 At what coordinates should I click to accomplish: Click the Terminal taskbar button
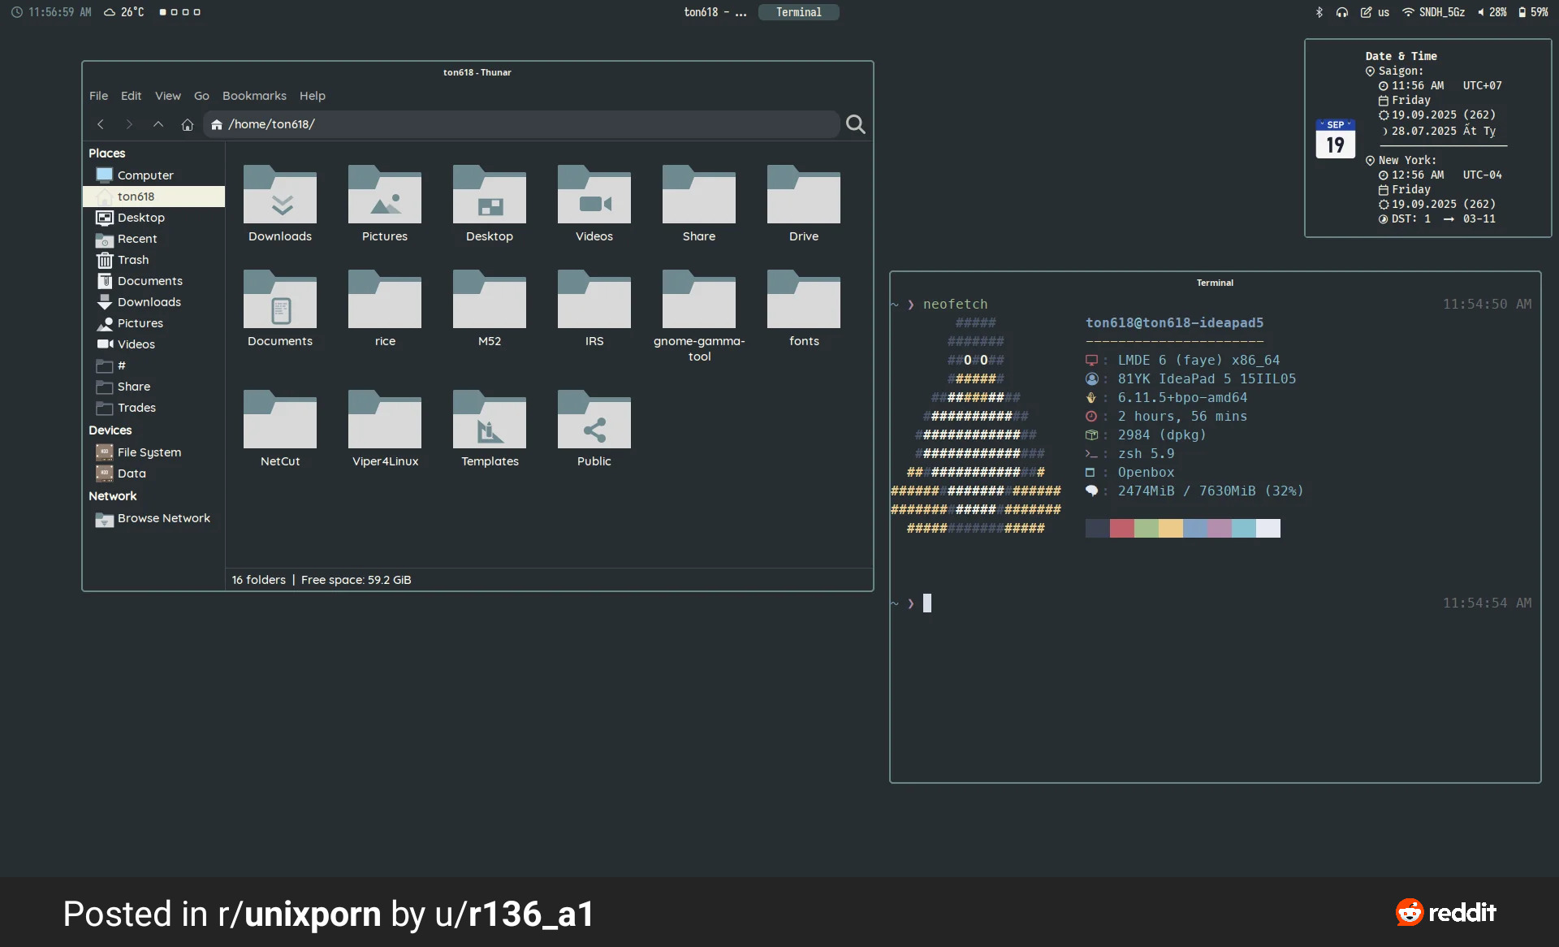pos(798,12)
